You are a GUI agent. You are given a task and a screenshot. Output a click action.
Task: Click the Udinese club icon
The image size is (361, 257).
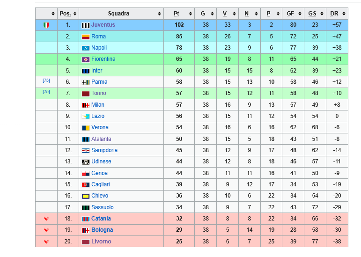click(x=86, y=162)
